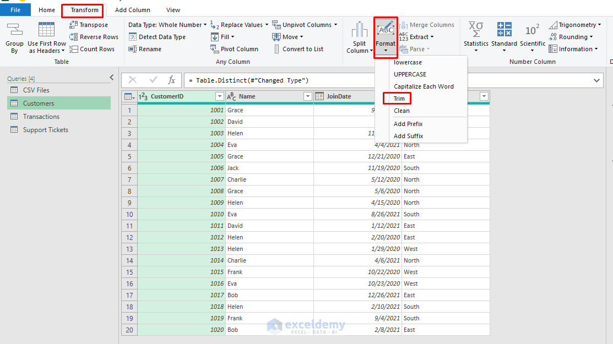Screen dimensions: 613x344
Task: Open Split Column options
Action: click(x=359, y=38)
